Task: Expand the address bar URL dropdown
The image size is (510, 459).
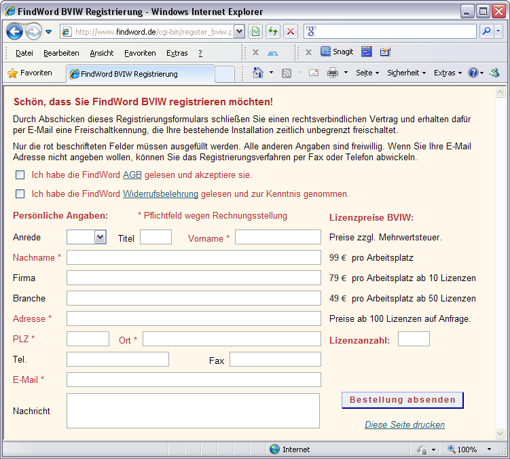Action: coord(239,31)
